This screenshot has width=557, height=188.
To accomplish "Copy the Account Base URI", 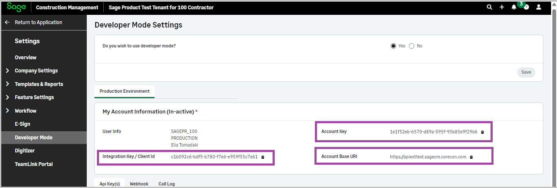I will tap(472, 157).
